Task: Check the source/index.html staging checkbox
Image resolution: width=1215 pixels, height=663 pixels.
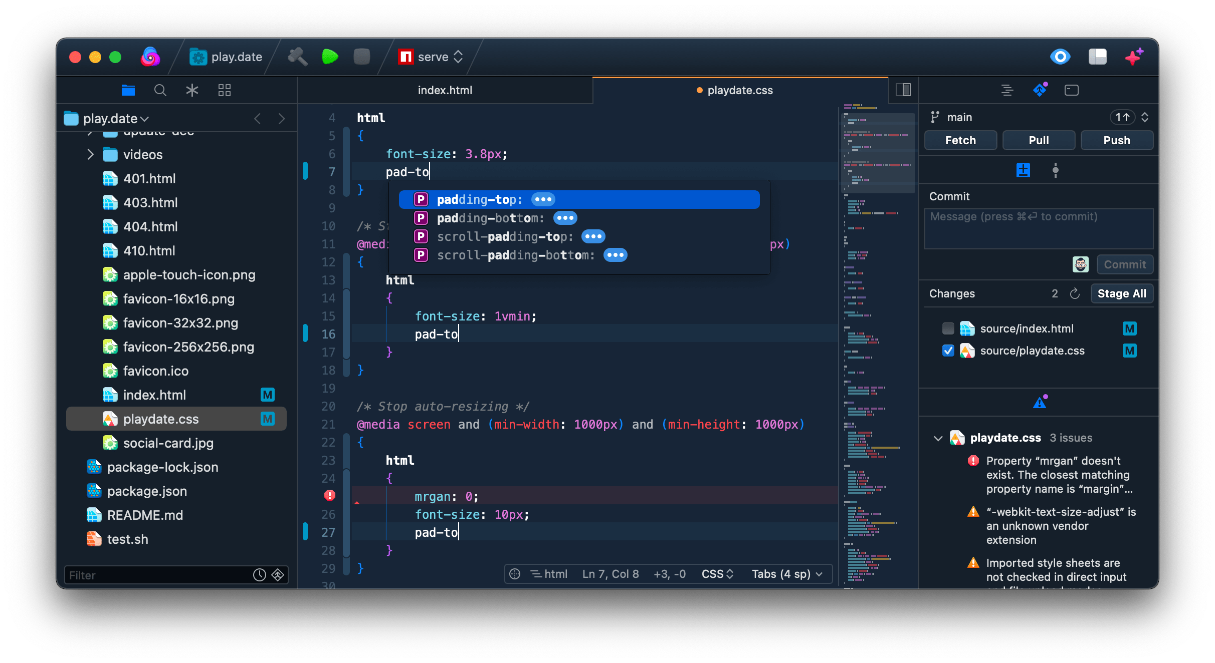Action: tap(948, 328)
